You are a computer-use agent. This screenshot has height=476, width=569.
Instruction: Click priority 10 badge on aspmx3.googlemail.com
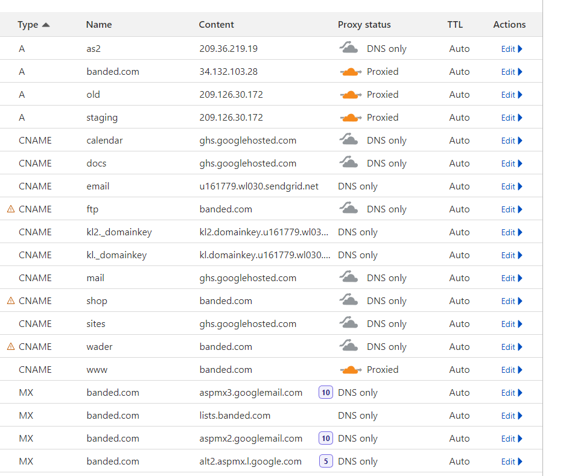(x=326, y=393)
